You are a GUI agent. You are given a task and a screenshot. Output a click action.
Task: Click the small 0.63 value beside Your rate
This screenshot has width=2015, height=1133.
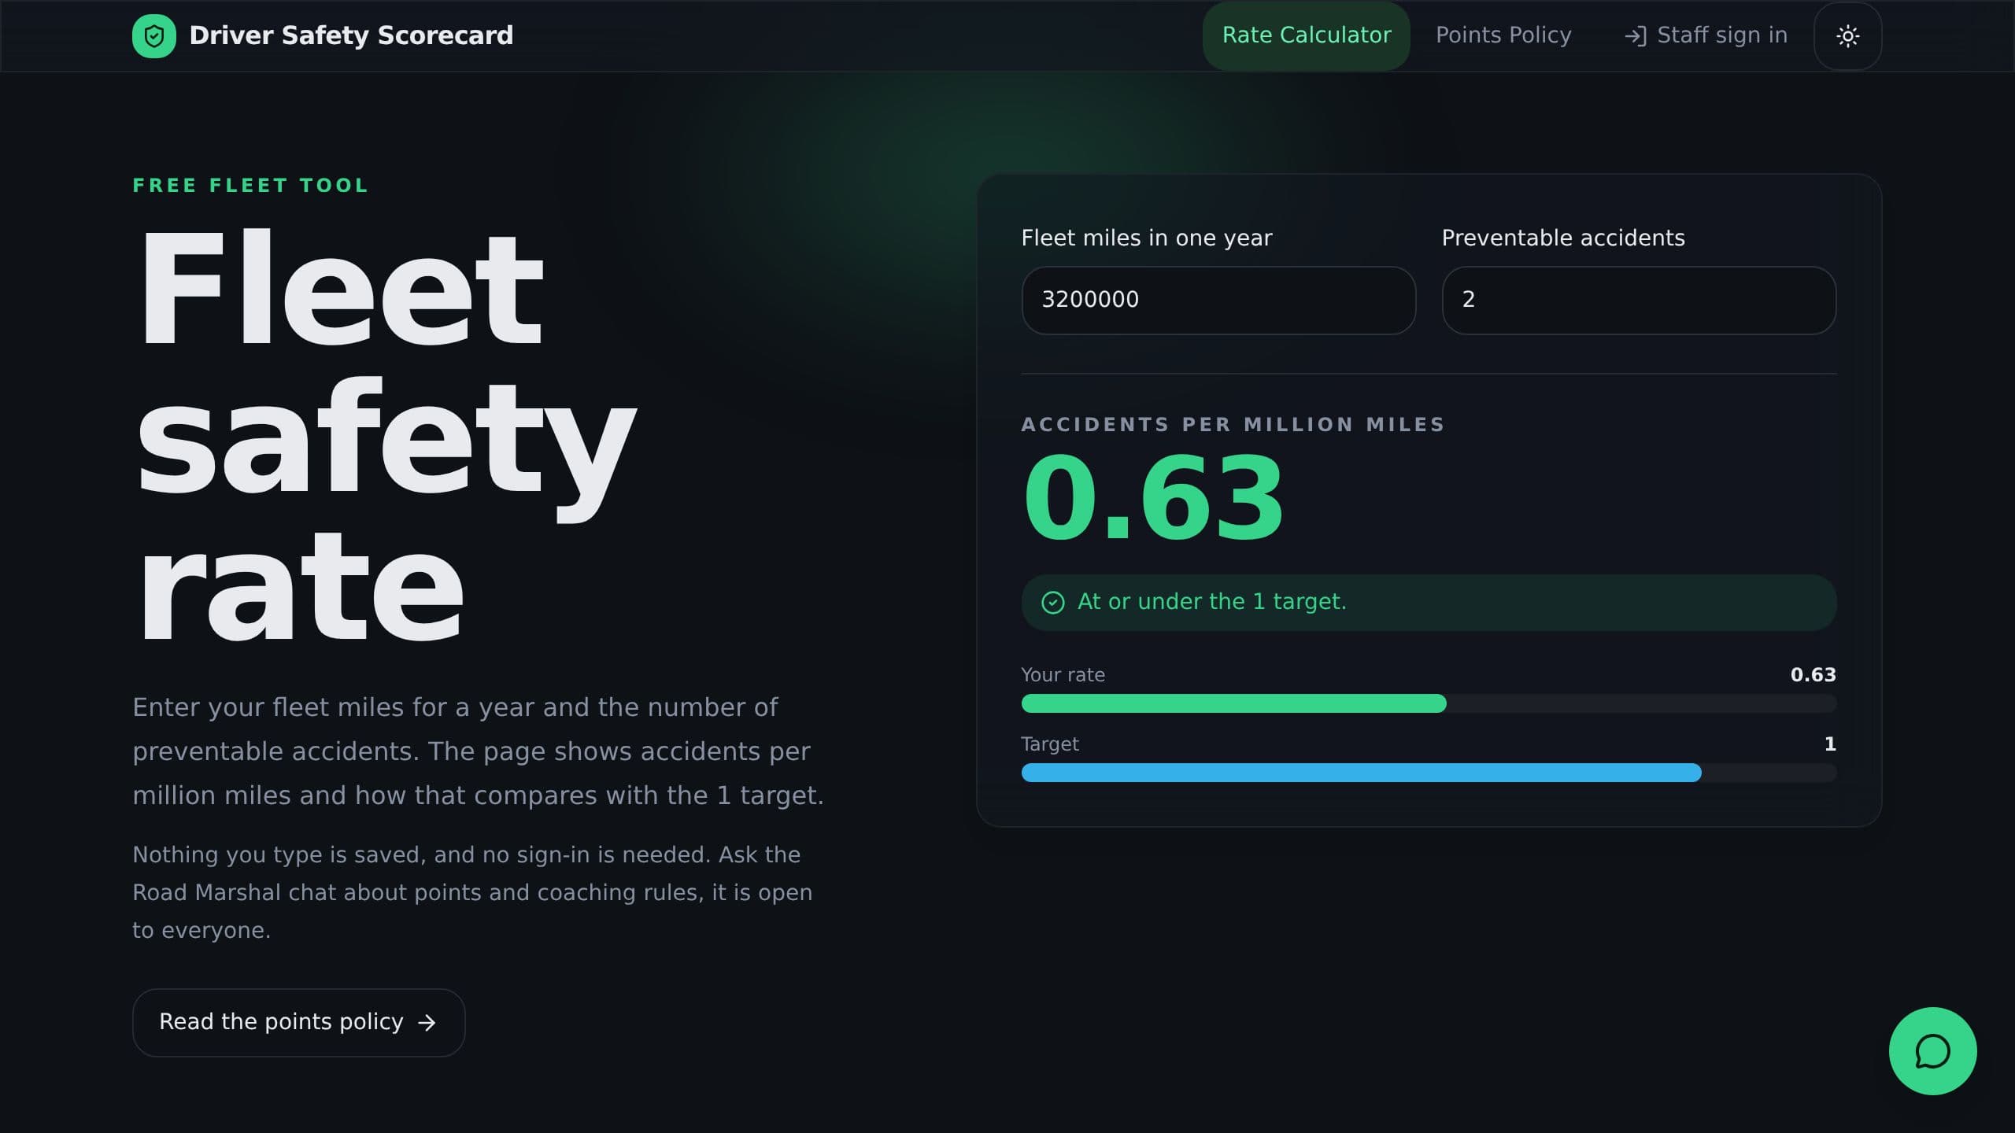coord(1813,675)
